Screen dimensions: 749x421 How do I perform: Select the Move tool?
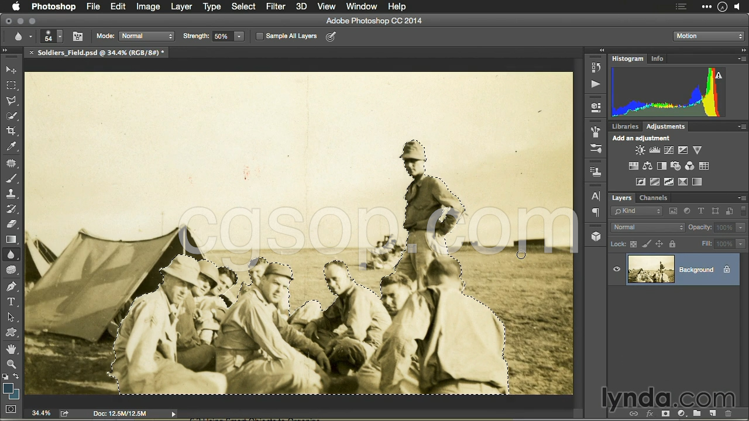click(11, 70)
